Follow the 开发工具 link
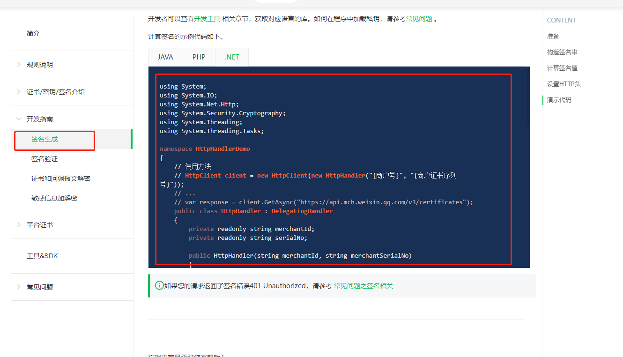This screenshot has height=357, width=623. pyautogui.click(x=207, y=19)
